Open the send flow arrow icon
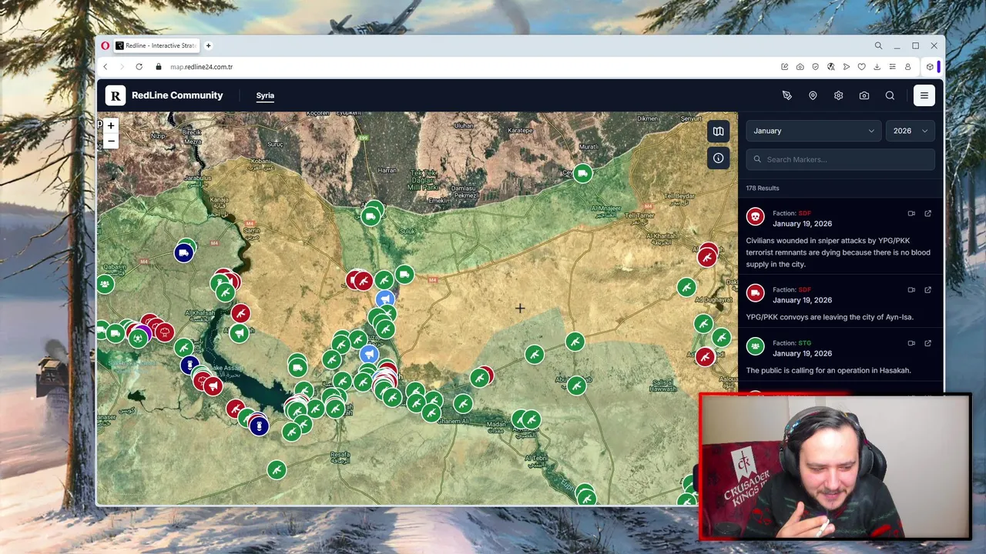The height and width of the screenshot is (554, 986). [846, 67]
